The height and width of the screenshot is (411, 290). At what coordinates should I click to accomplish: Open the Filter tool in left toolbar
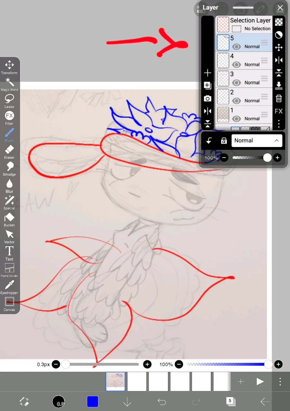(9, 118)
